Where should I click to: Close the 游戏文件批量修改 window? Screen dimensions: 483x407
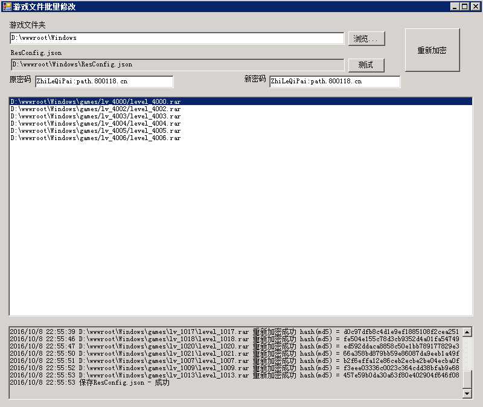pos(475,7)
